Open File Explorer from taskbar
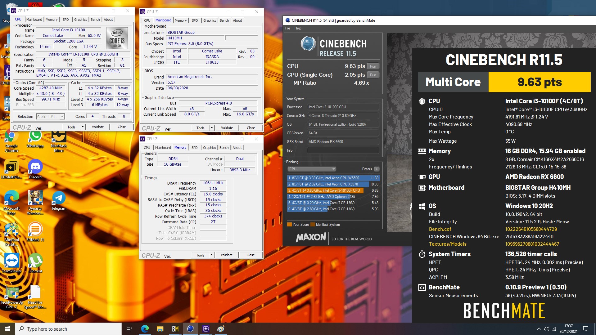 tap(160, 329)
